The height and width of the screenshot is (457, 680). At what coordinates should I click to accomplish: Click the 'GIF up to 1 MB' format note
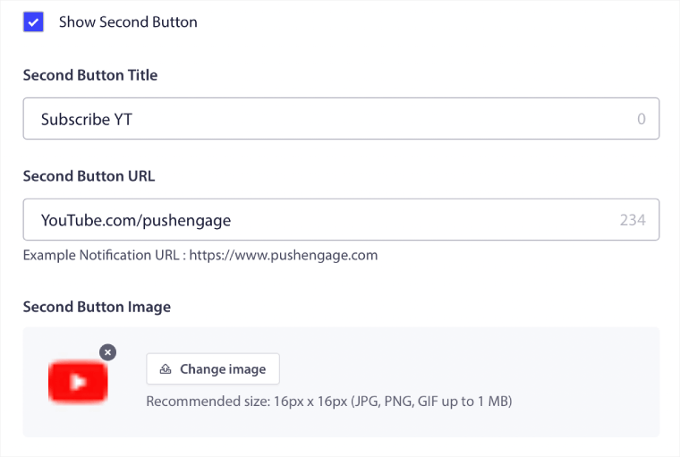tap(455, 402)
